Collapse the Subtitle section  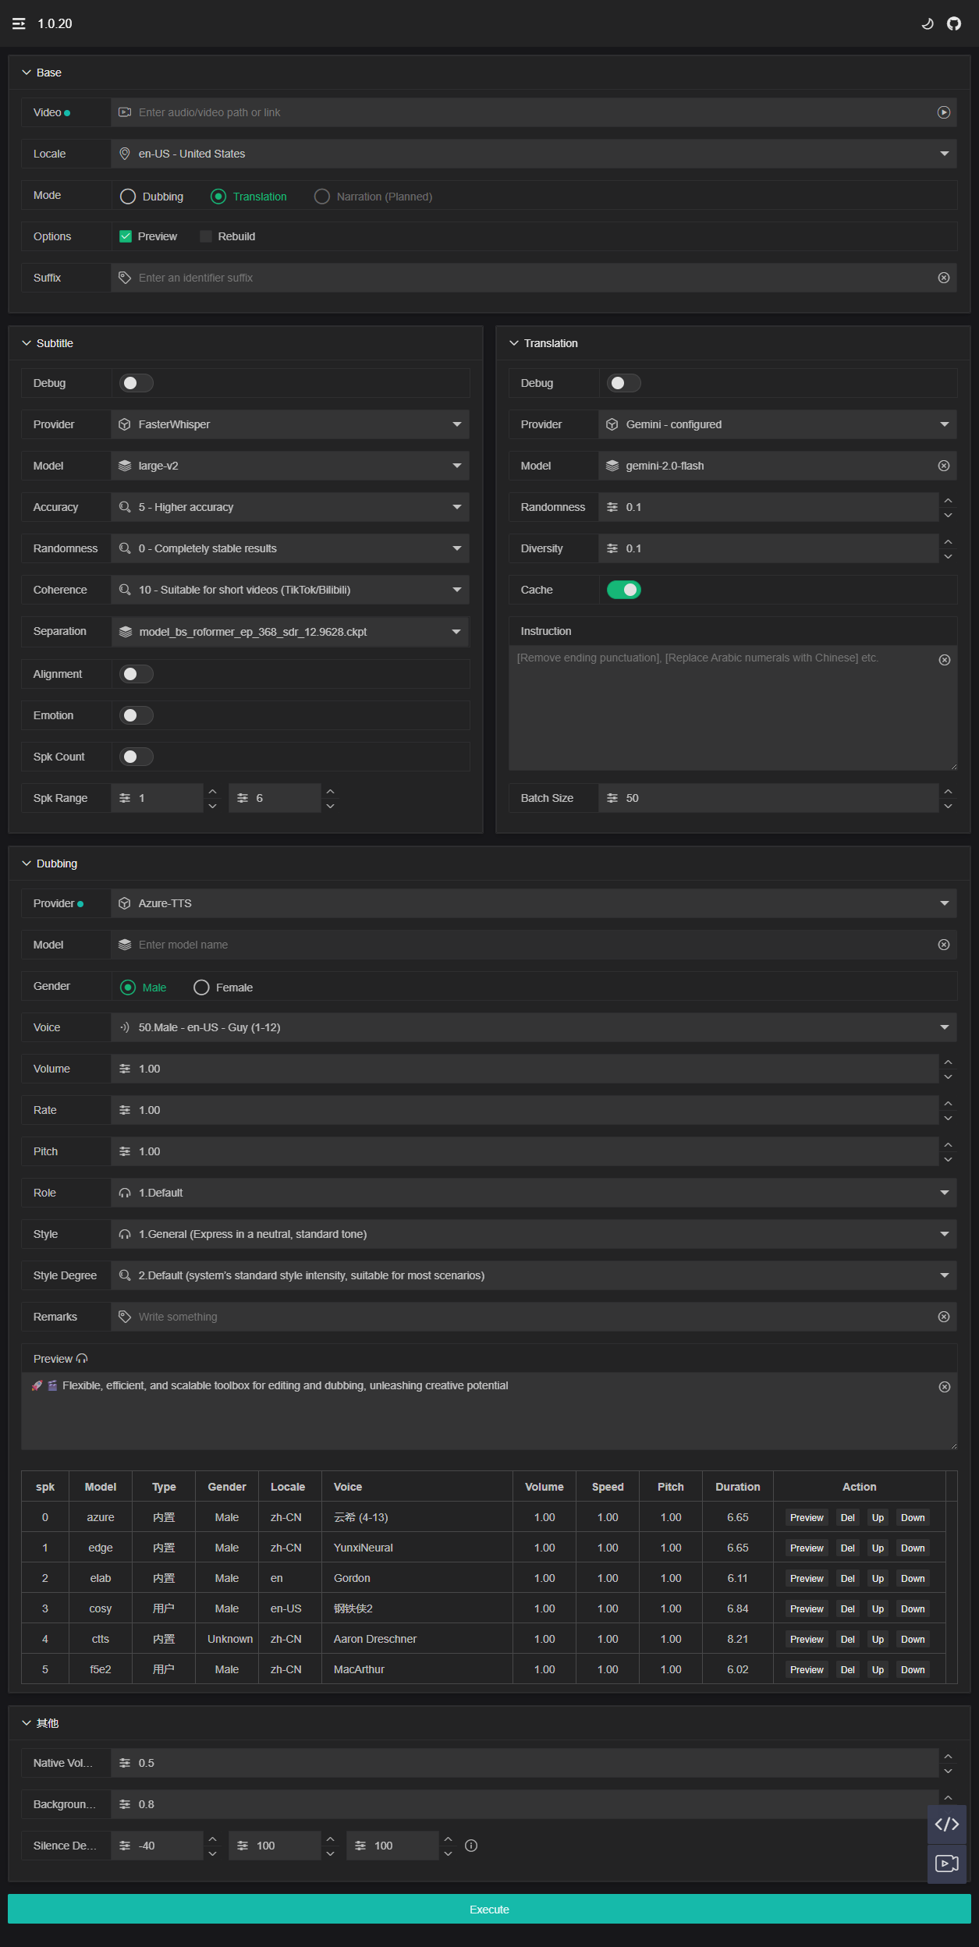[27, 343]
